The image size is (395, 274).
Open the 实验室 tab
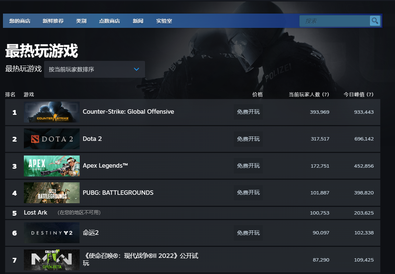[x=164, y=21]
